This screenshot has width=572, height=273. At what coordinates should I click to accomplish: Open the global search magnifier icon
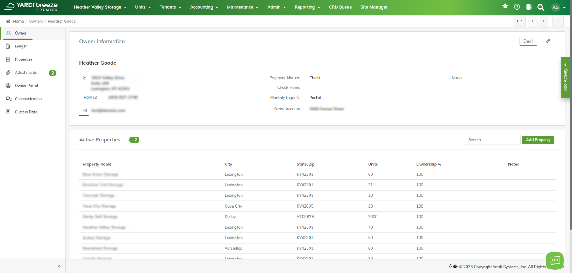[x=540, y=7]
